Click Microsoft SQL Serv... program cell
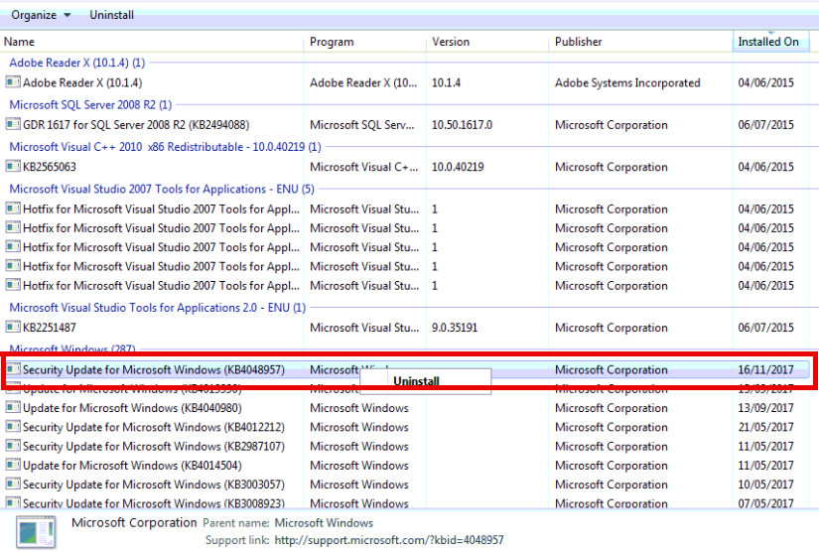 coord(362,125)
